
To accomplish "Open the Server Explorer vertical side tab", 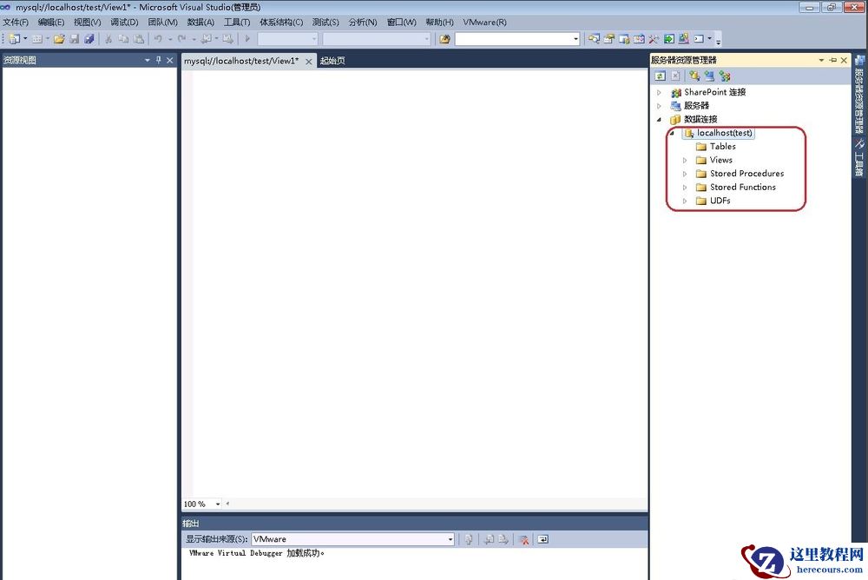I will click(x=858, y=94).
